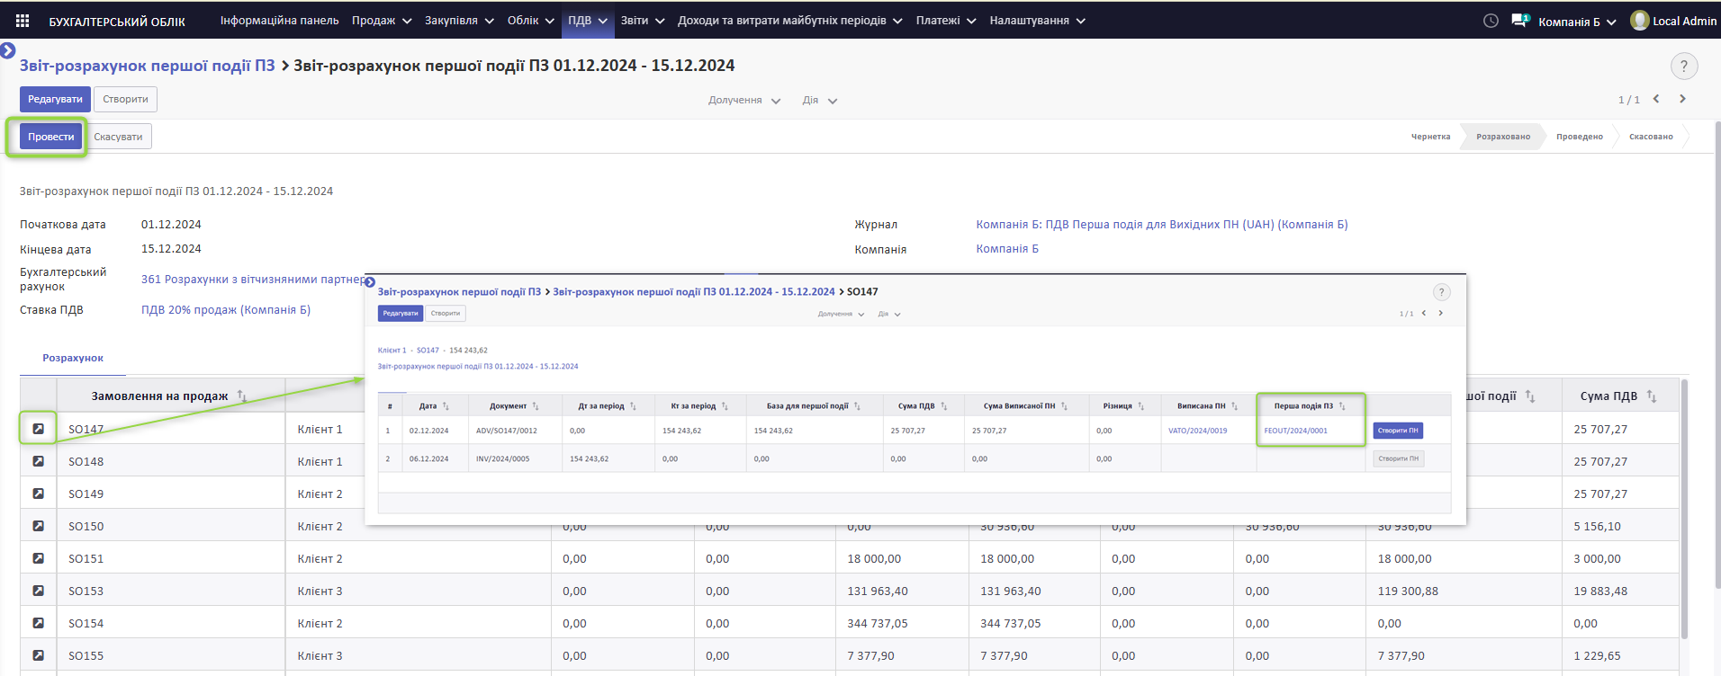
Task: Open the activities clock icon
Action: click(1491, 21)
